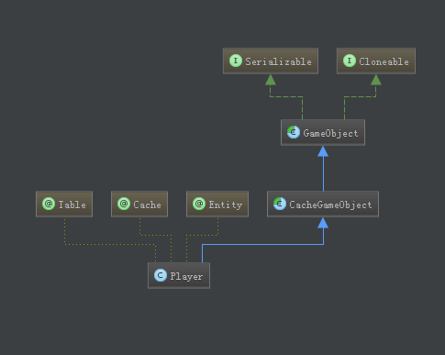445x355 pixels.
Task: Select the Entity annotation node label
Action: pos(225,205)
